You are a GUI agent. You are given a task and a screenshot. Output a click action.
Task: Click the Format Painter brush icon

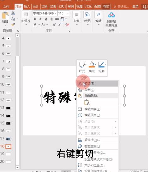point(13,25)
